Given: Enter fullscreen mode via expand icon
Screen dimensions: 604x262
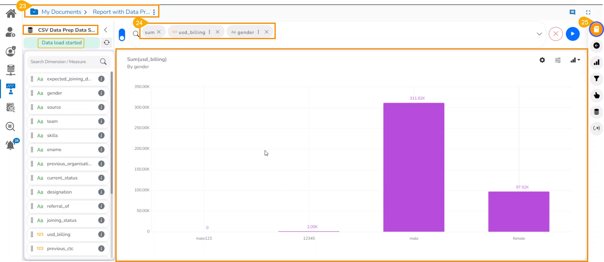Looking at the screenshot, I should tap(588, 13).
